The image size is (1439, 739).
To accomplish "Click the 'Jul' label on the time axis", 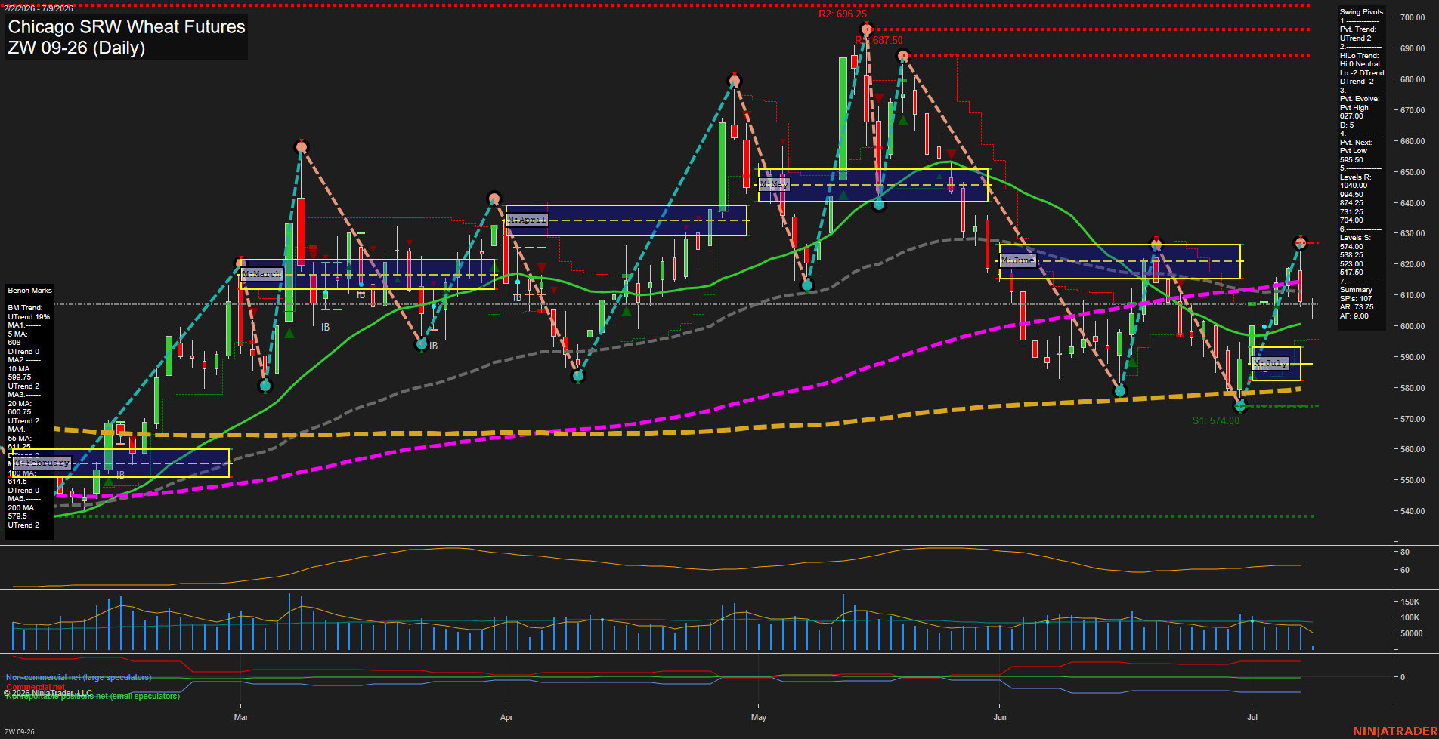I will click(x=1252, y=717).
